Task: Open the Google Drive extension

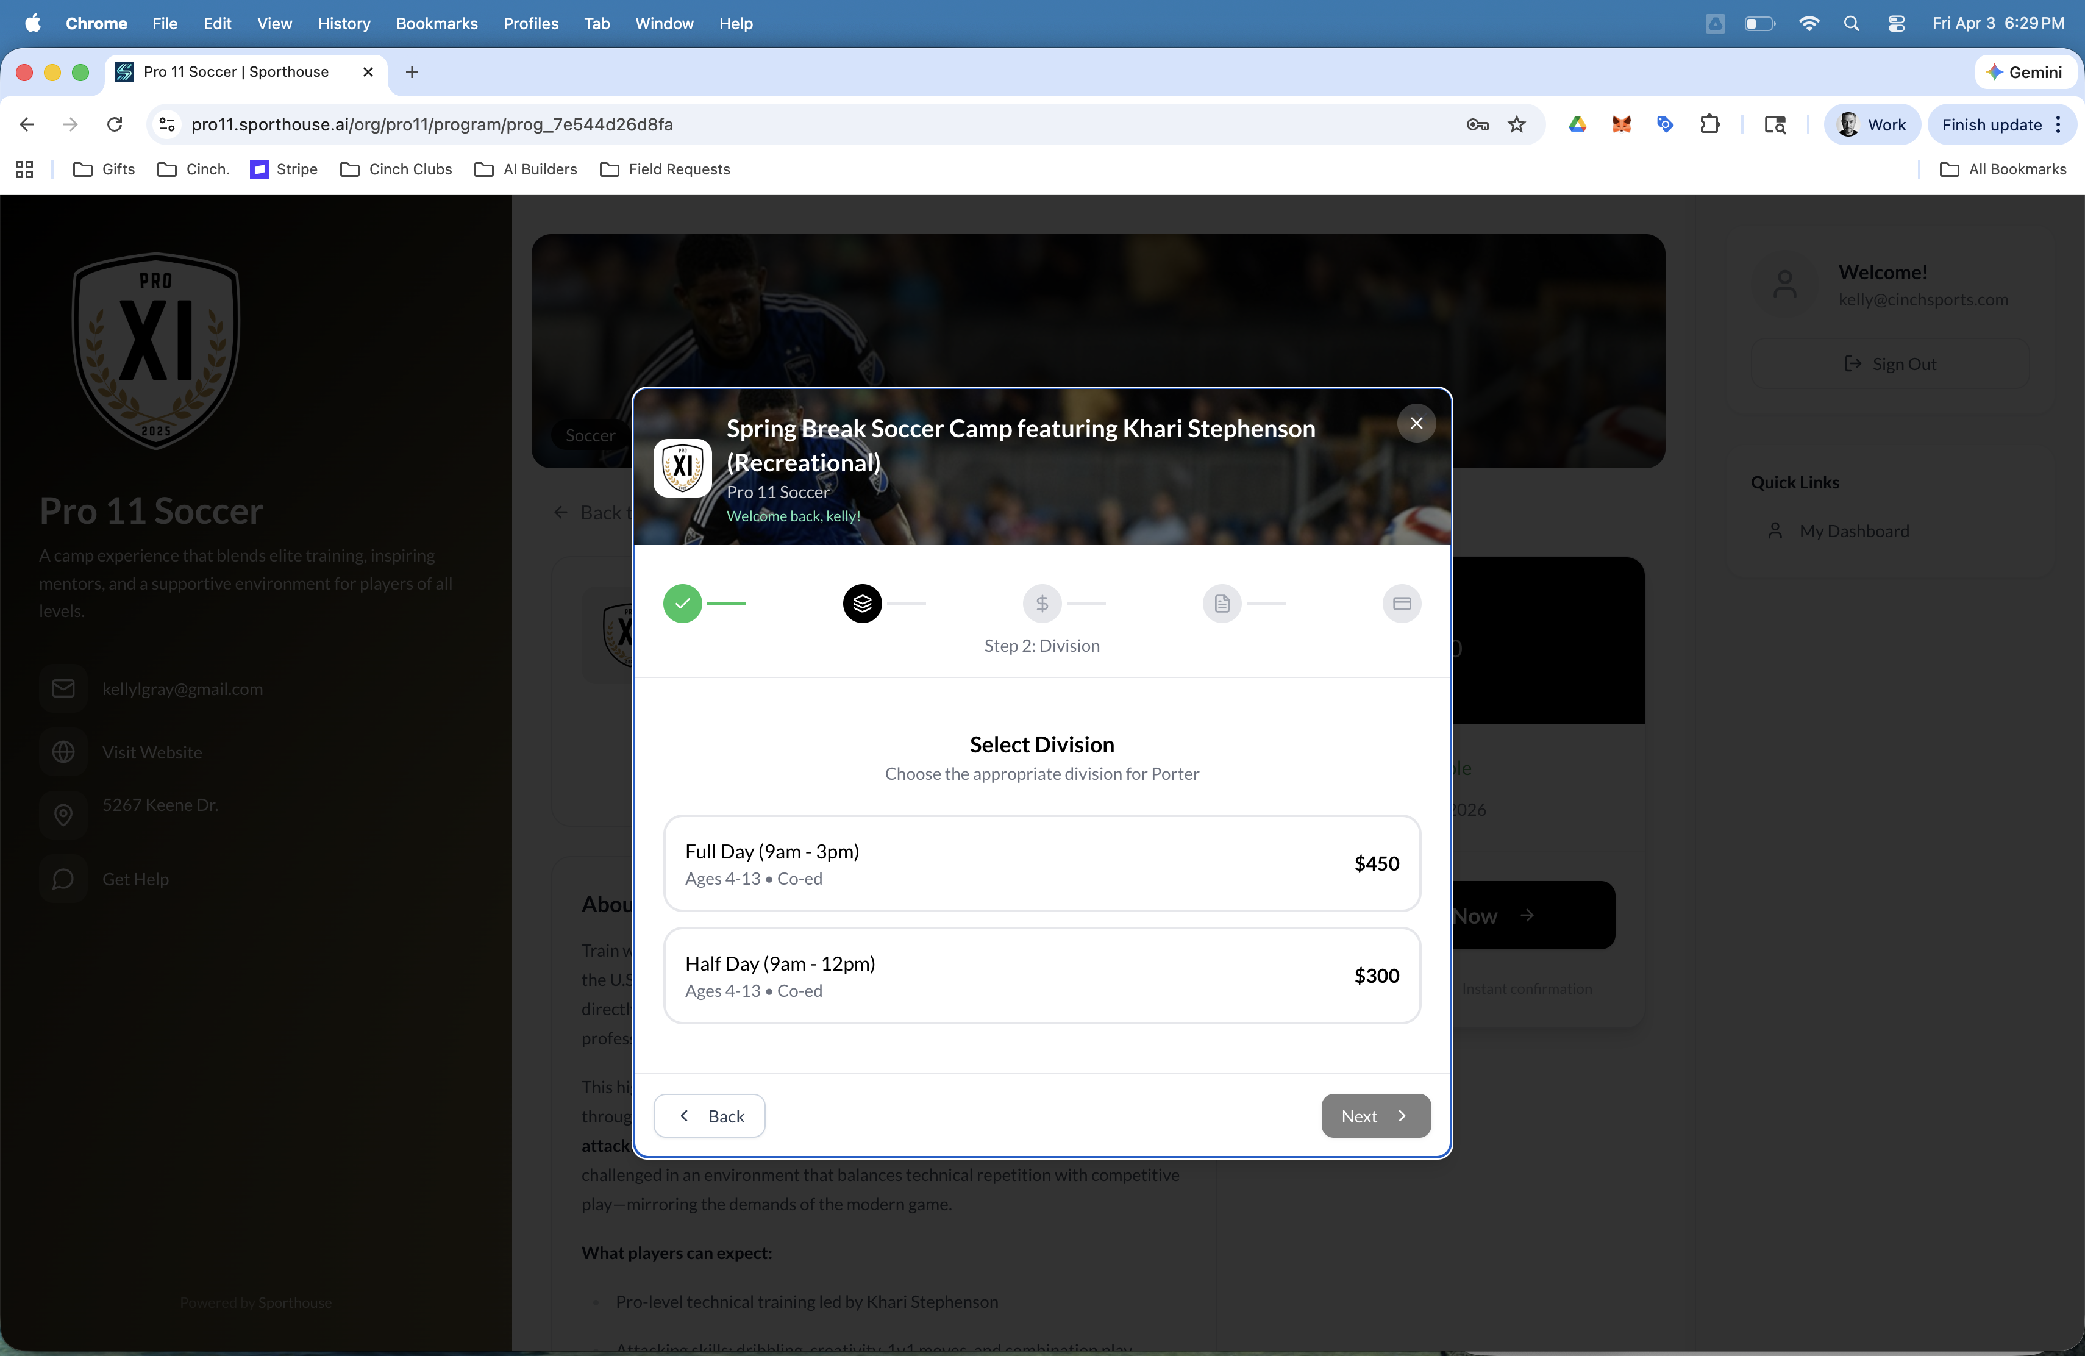Action: click(1578, 124)
